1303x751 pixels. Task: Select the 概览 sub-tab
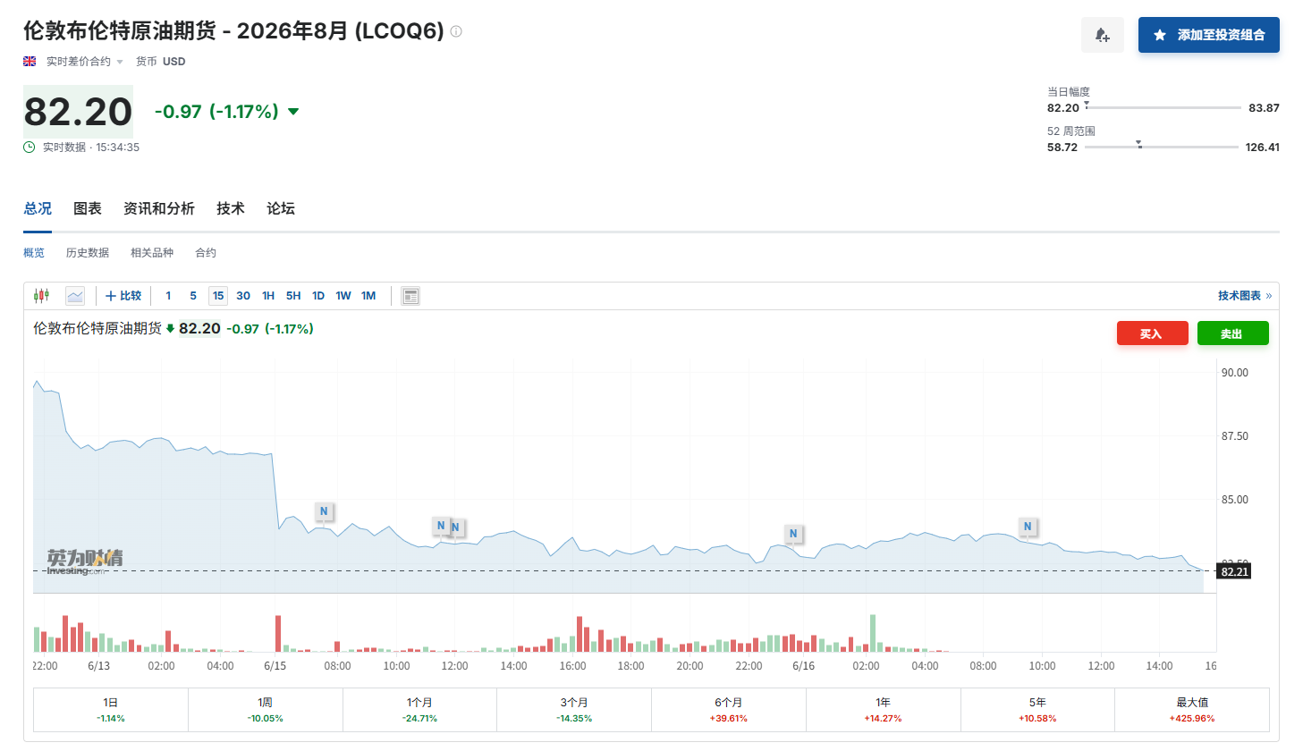(x=34, y=253)
